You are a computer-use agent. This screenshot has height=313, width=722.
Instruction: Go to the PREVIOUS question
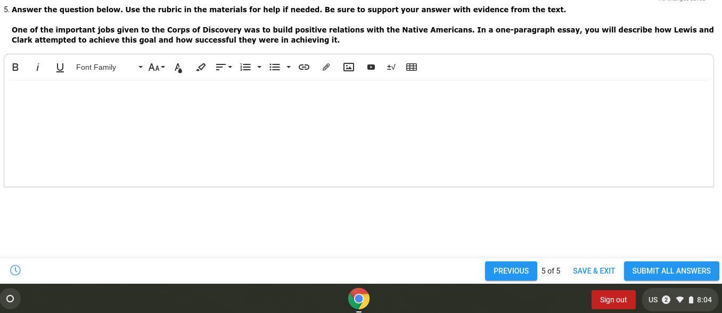pos(511,271)
